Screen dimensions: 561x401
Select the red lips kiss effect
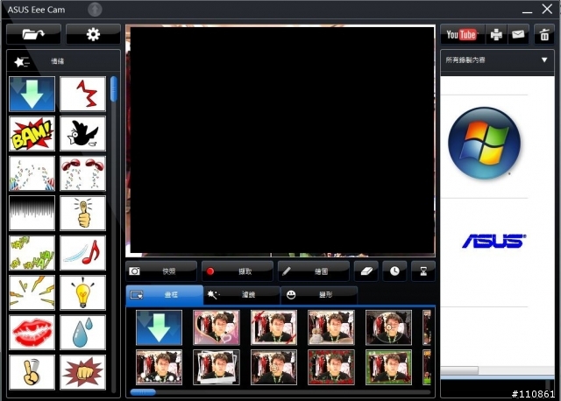[x=32, y=333]
